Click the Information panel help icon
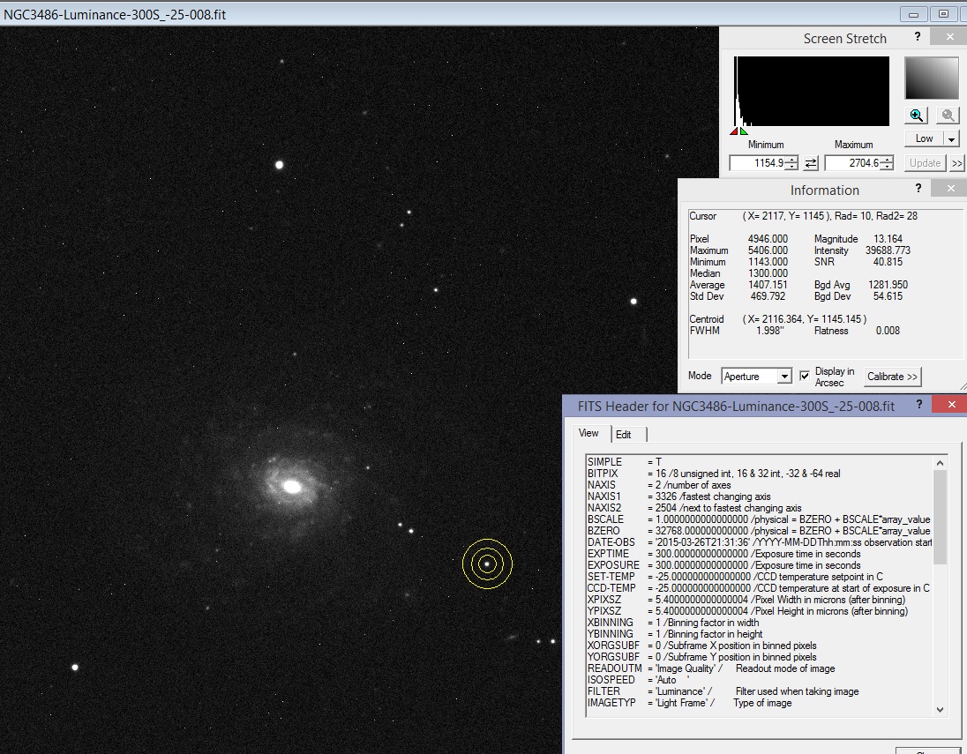This screenshot has height=754, width=967. pos(918,188)
